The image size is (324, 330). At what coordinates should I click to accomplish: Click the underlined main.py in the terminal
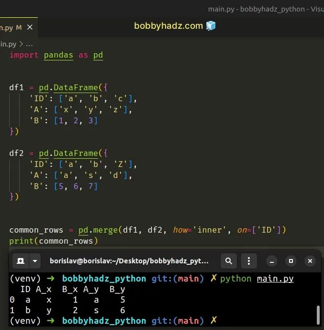275,279
